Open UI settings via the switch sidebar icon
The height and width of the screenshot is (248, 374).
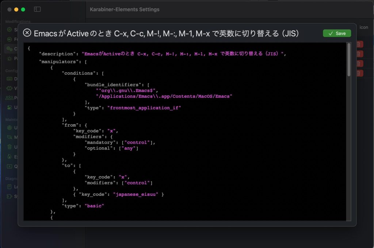[9, 107]
